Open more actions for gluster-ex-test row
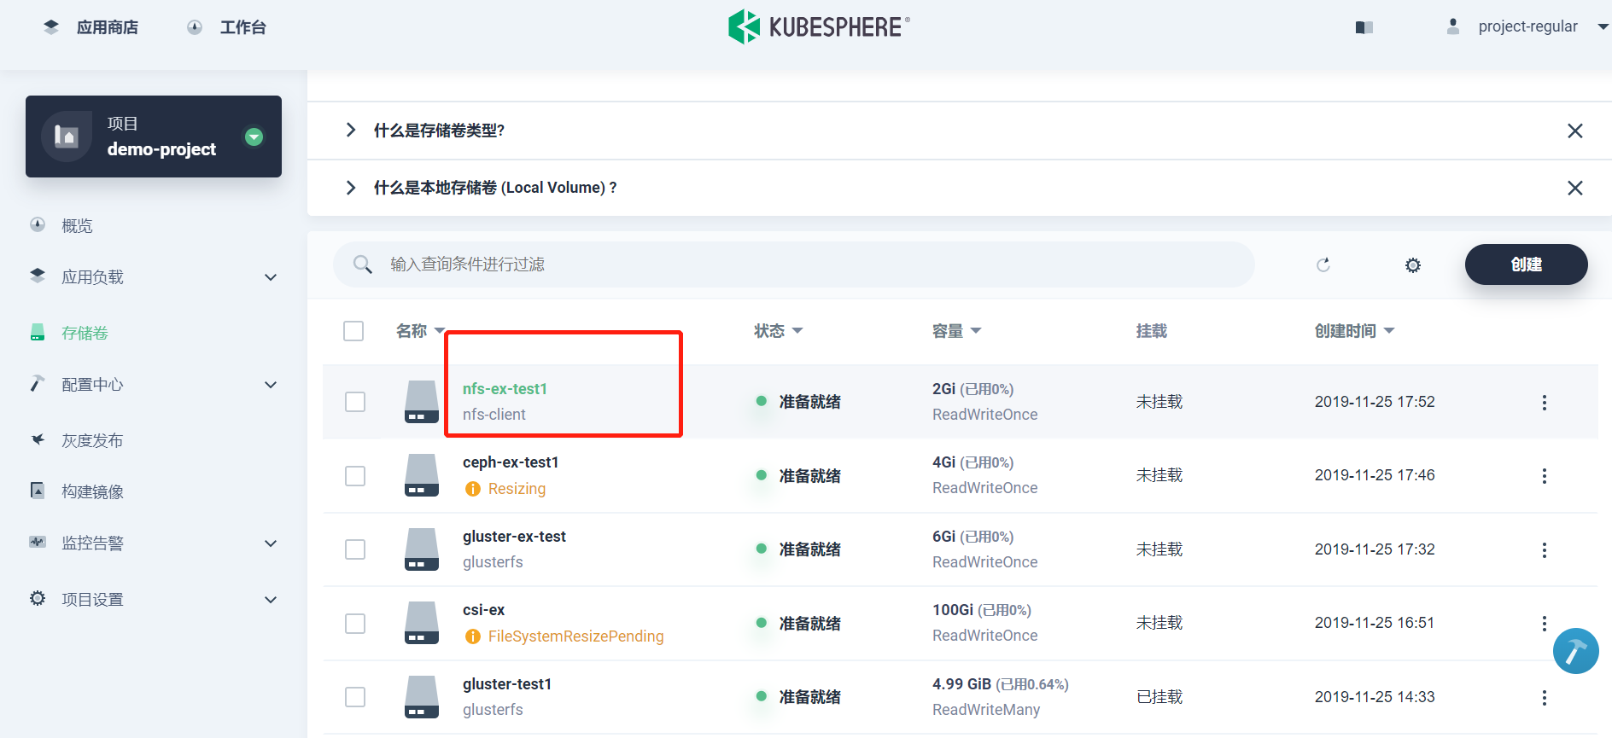 click(1544, 550)
